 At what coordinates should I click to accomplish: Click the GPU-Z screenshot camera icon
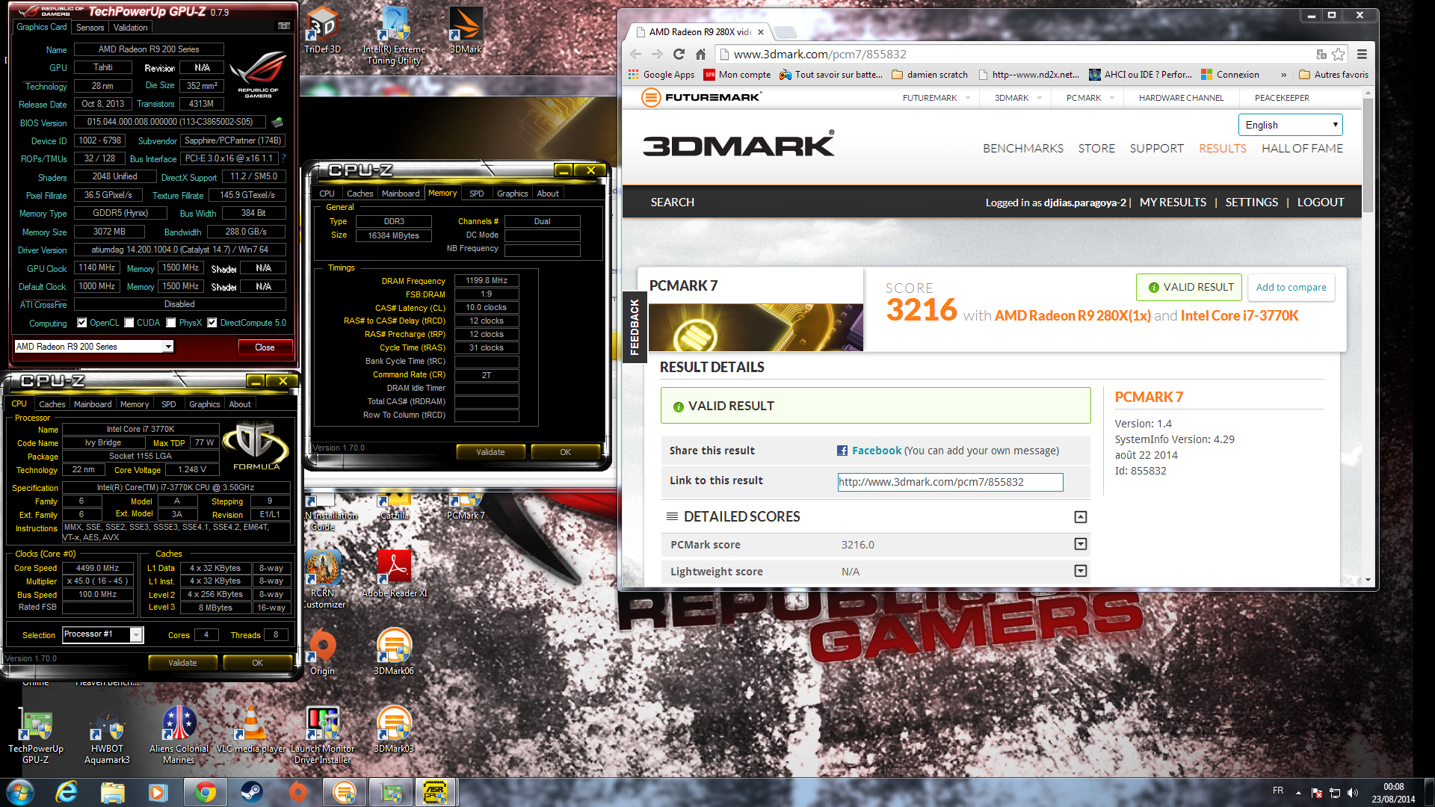284,26
